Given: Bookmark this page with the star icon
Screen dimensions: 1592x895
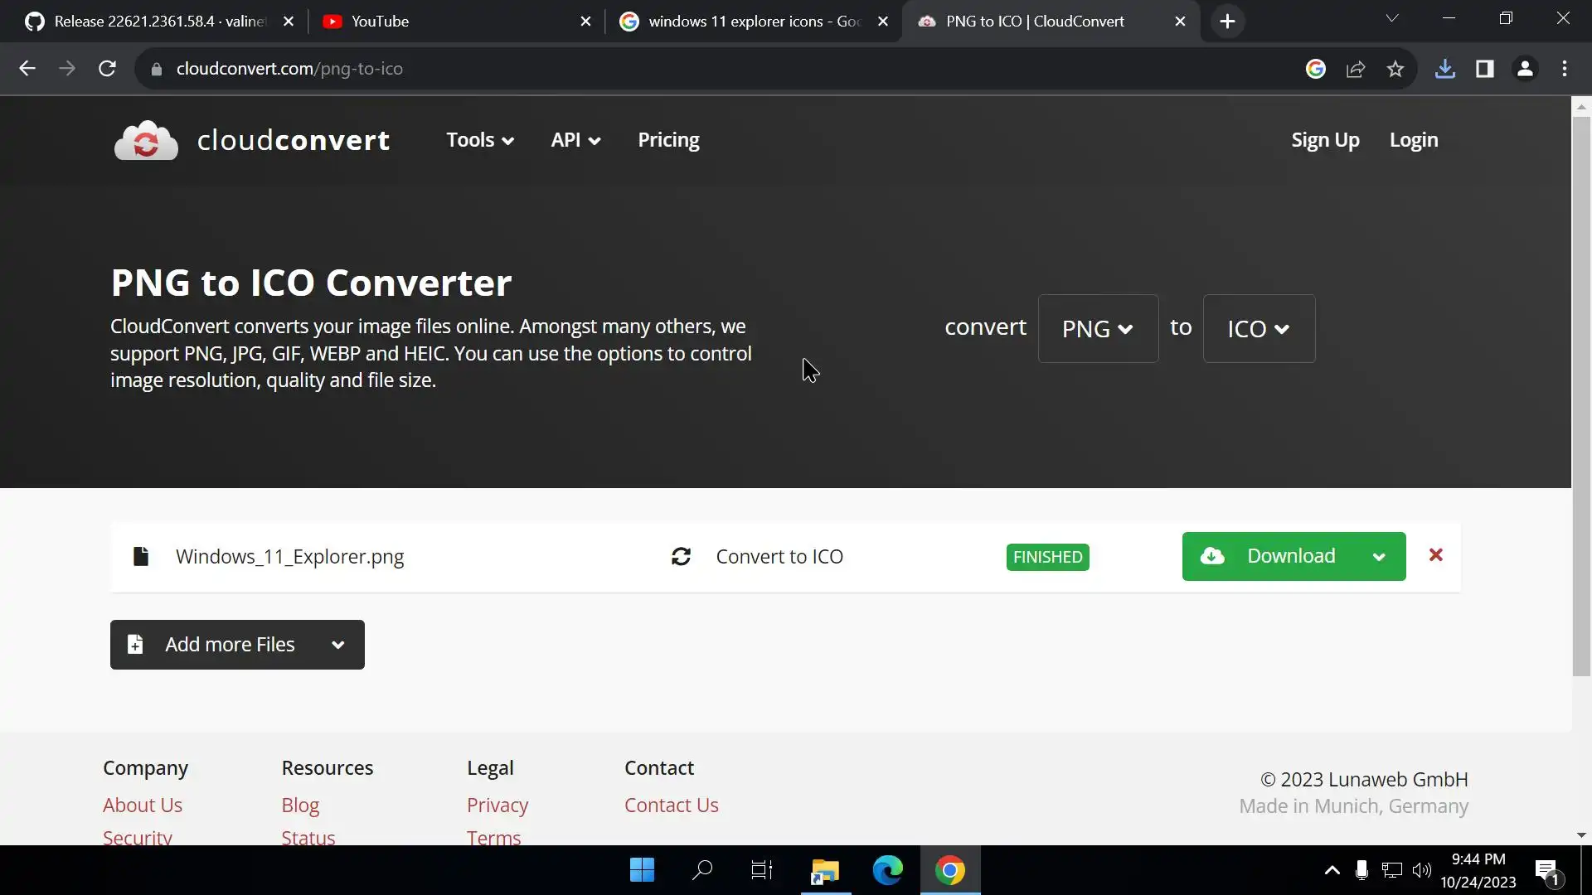Looking at the screenshot, I should point(1395,69).
